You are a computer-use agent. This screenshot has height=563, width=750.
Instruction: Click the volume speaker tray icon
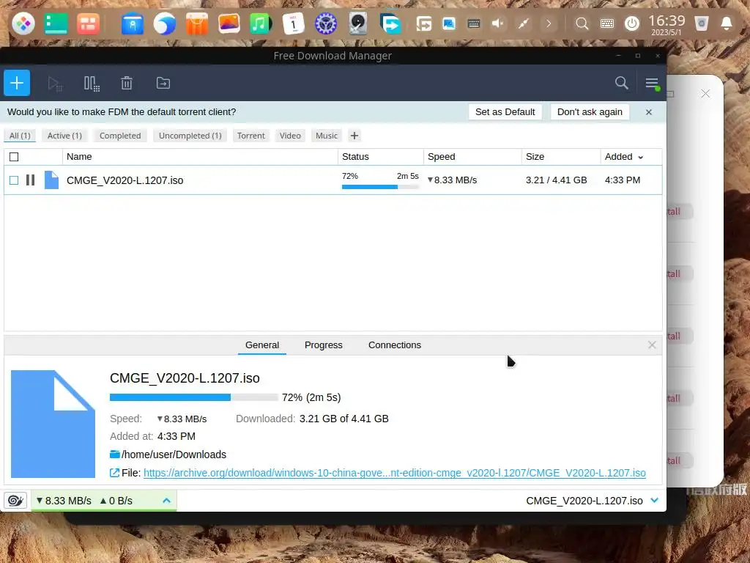pos(497,23)
